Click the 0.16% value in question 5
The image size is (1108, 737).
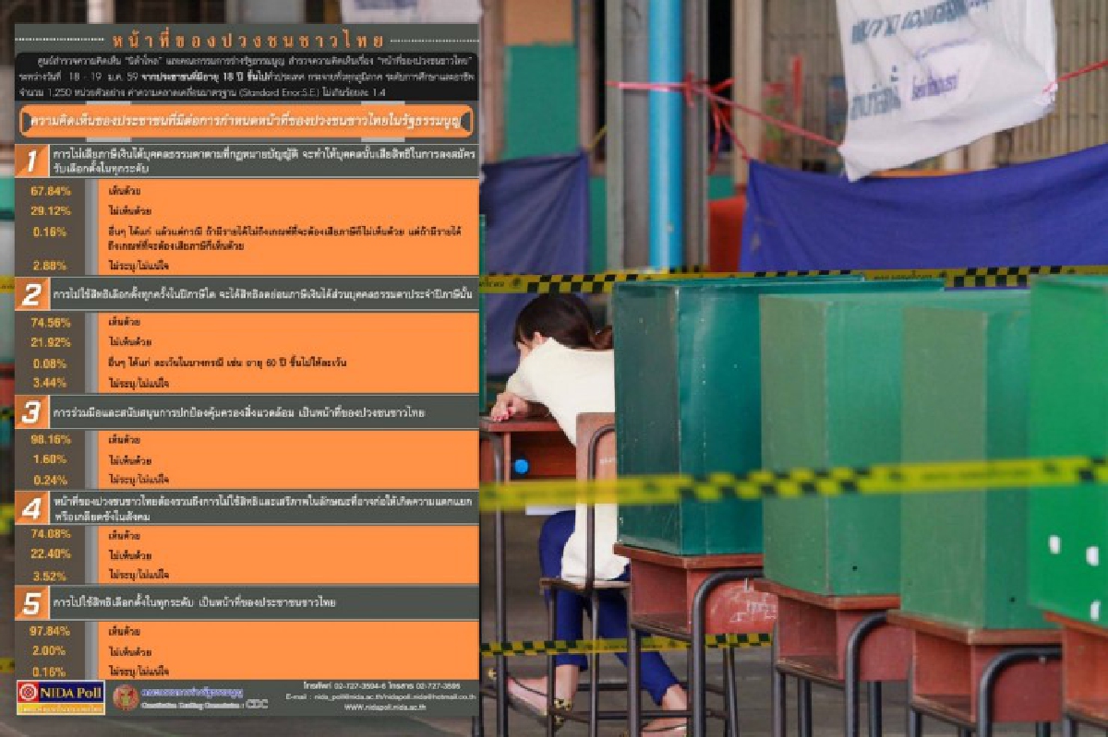coord(49,671)
